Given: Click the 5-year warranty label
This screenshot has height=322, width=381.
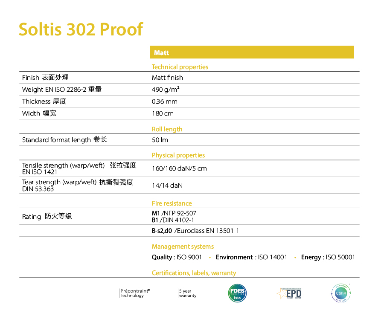Looking at the screenshot, I should click(x=188, y=293).
